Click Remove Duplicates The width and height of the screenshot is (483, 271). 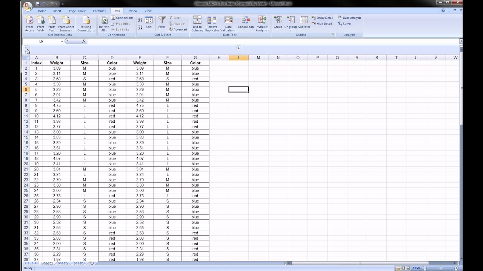[212, 24]
